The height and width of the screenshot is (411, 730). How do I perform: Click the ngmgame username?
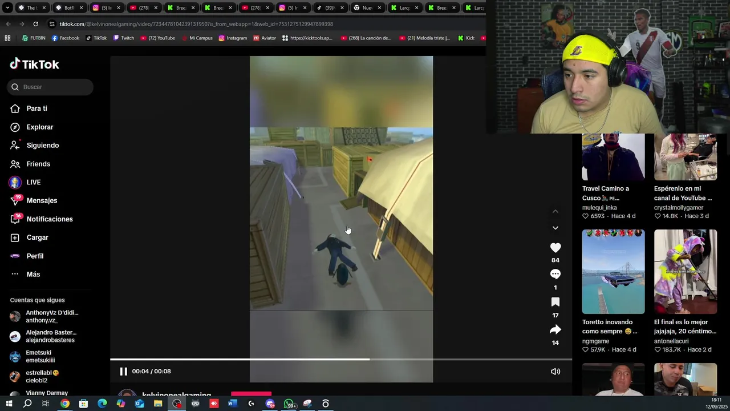pyautogui.click(x=595, y=341)
